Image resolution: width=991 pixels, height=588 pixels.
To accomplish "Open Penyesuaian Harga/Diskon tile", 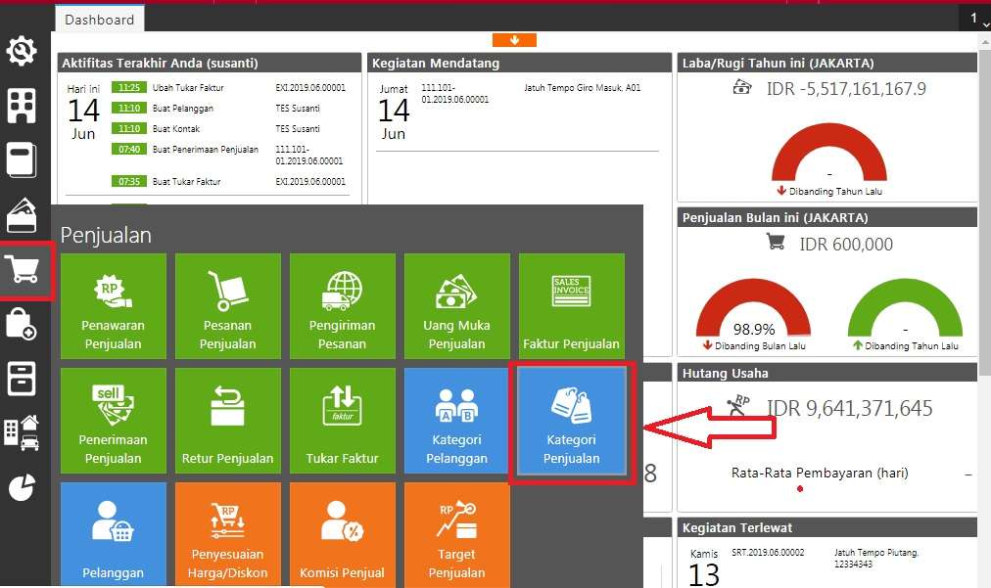I will click(x=228, y=534).
